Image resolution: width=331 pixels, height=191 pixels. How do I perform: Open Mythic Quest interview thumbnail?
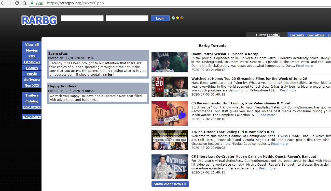(170, 167)
